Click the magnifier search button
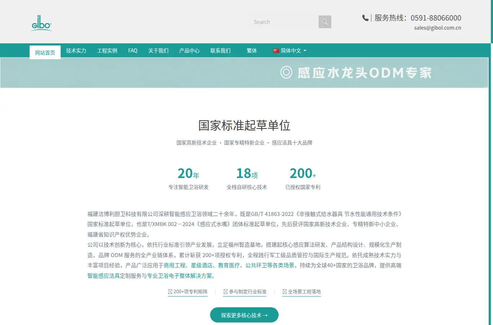This screenshot has height=325, width=493. 325,22
